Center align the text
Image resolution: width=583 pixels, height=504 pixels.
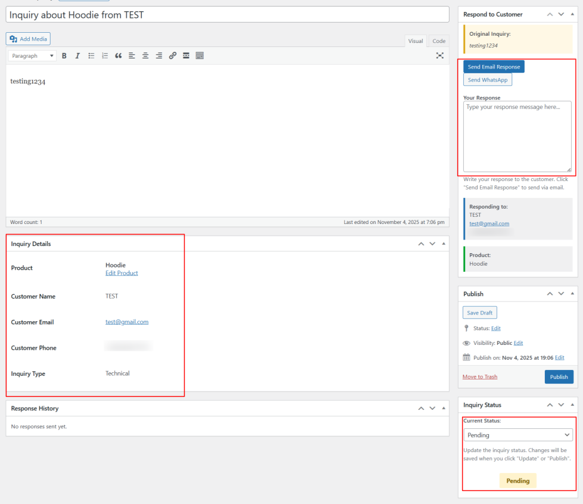pyautogui.click(x=145, y=55)
